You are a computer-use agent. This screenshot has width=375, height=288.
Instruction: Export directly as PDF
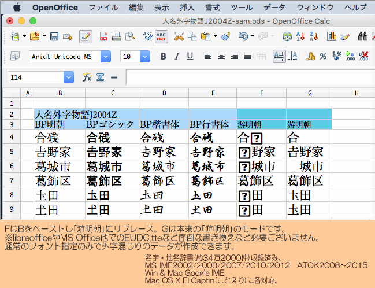[103, 36]
